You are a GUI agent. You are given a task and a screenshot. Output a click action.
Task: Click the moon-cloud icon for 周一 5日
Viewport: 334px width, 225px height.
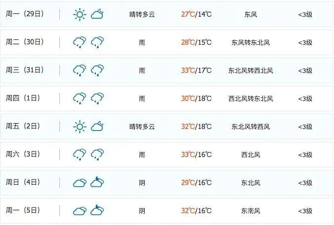tap(97, 210)
